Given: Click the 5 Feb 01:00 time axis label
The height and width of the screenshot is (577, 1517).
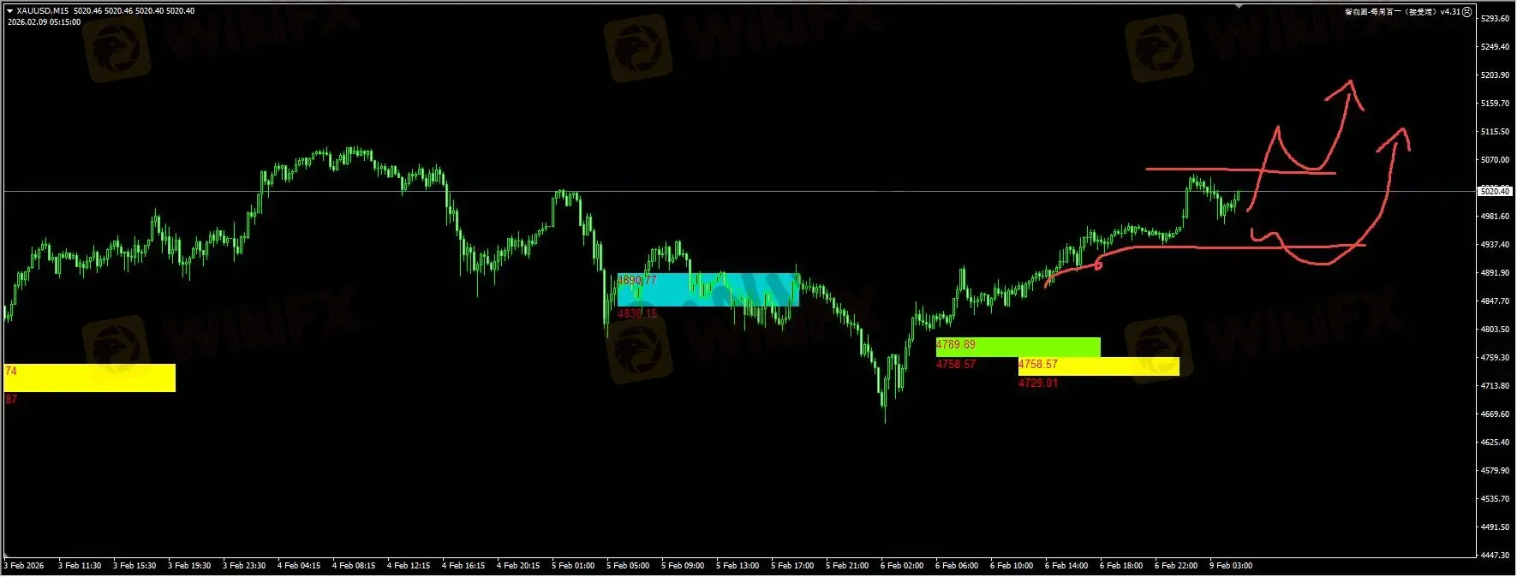Looking at the screenshot, I should [573, 565].
